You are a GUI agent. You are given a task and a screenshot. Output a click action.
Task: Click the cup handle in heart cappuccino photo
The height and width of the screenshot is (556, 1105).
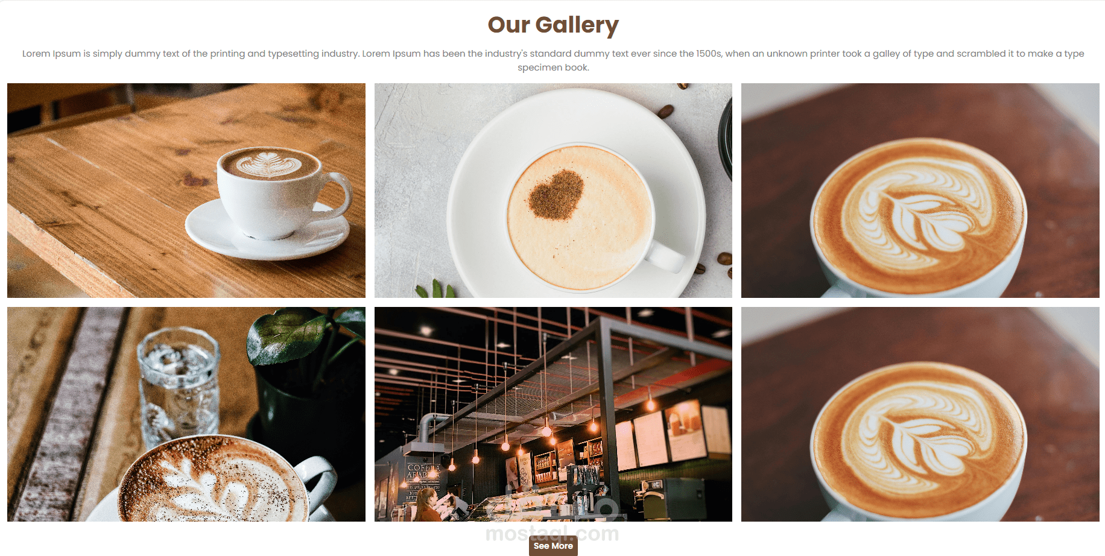point(665,256)
